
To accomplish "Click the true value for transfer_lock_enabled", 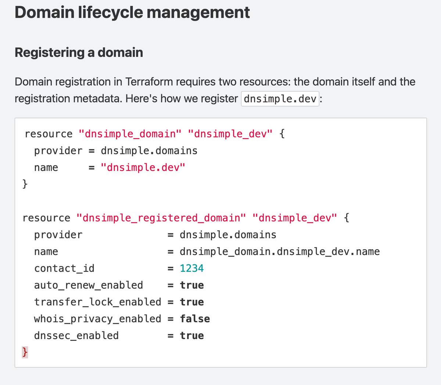I will pyautogui.click(x=191, y=302).
